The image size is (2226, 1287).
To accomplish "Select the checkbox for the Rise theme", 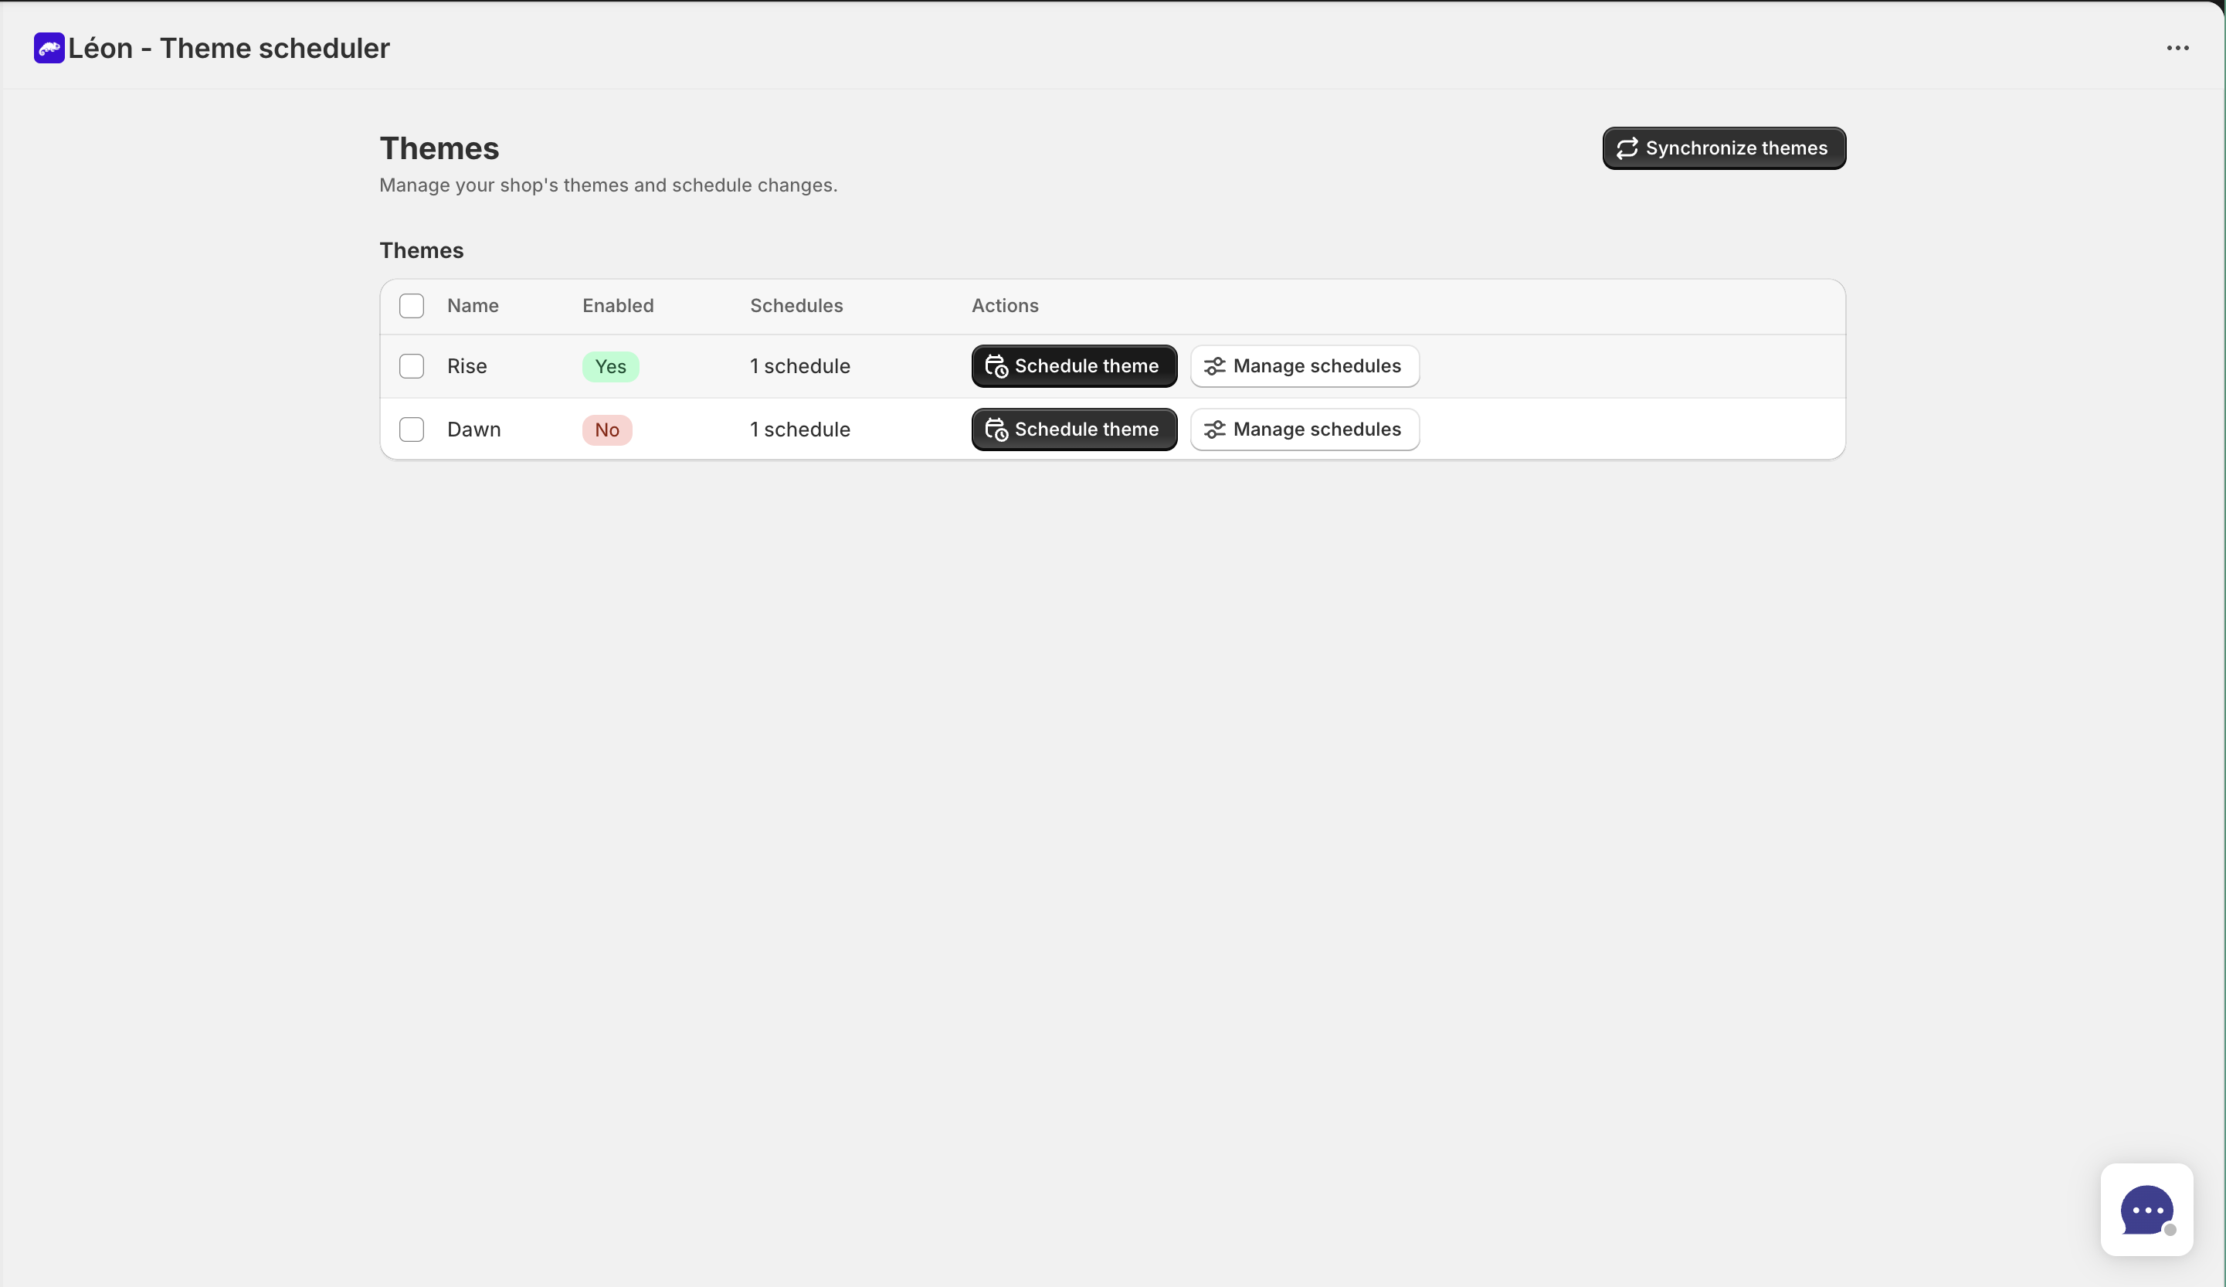I will 412,365.
